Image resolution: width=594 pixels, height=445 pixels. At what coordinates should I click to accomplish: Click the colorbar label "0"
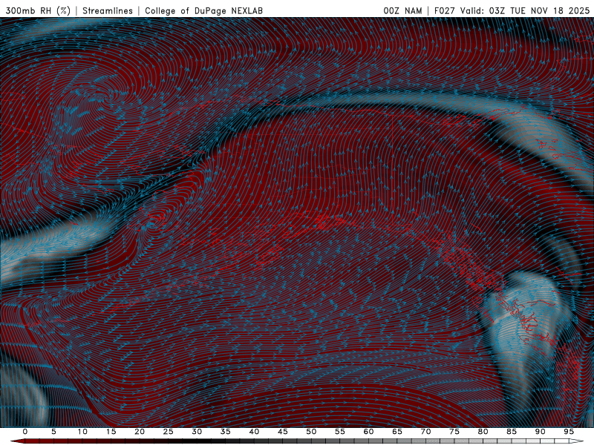[x=25, y=432]
